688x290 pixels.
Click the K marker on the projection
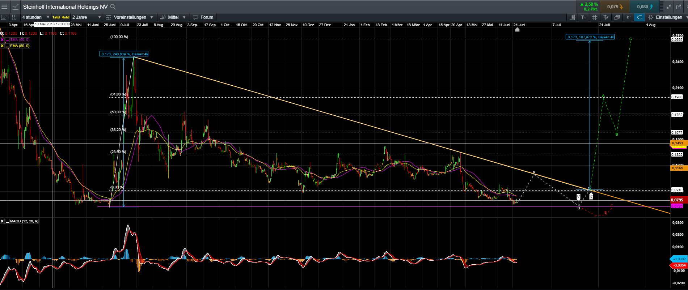pos(591,196)
